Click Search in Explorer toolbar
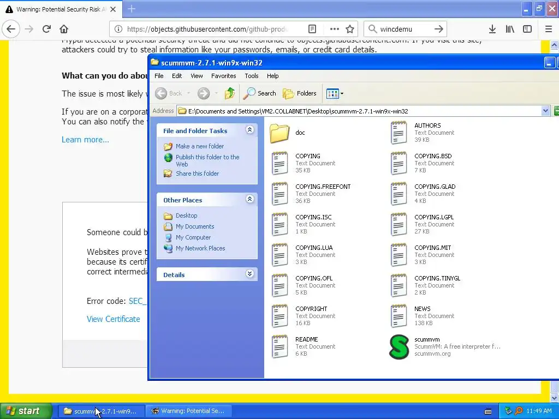This screenshot has height=419, width=559. tap(260, 93)
